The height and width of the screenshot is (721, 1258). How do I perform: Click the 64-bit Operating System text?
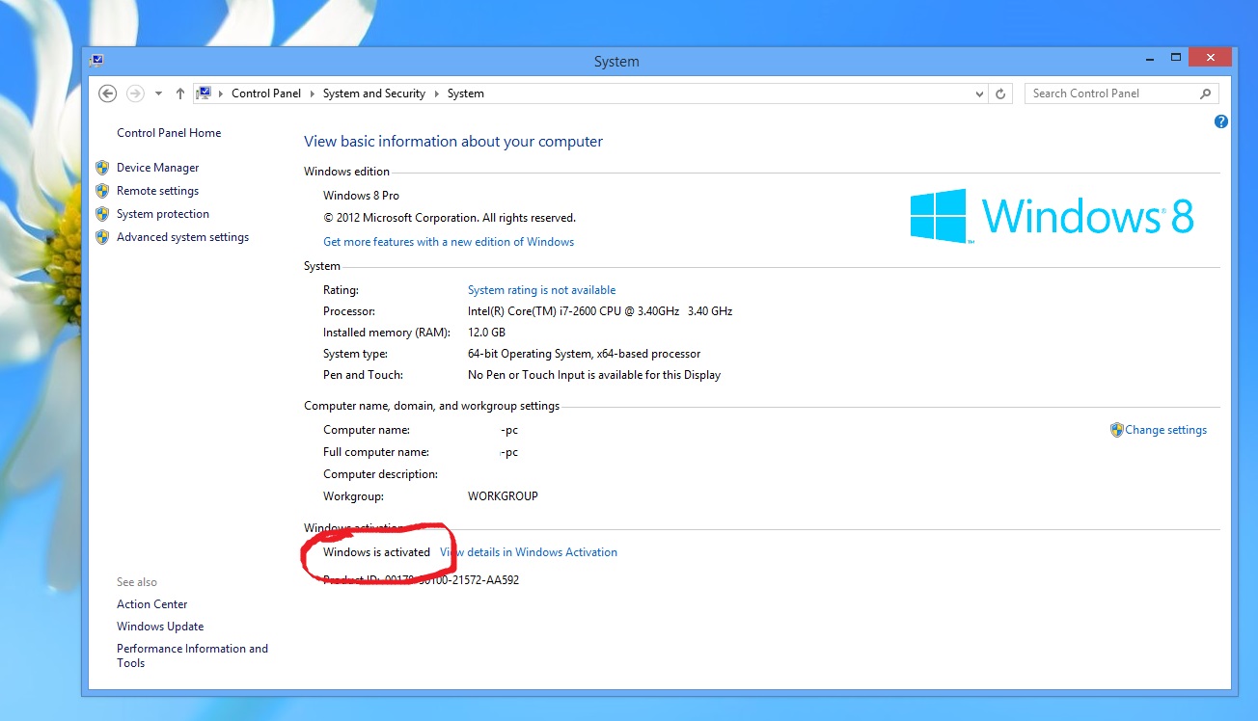[x=584, y=354]
